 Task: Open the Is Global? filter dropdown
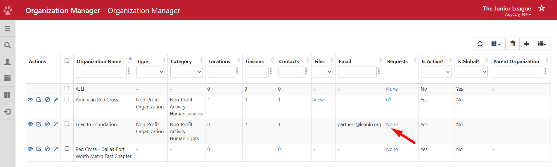472,72
